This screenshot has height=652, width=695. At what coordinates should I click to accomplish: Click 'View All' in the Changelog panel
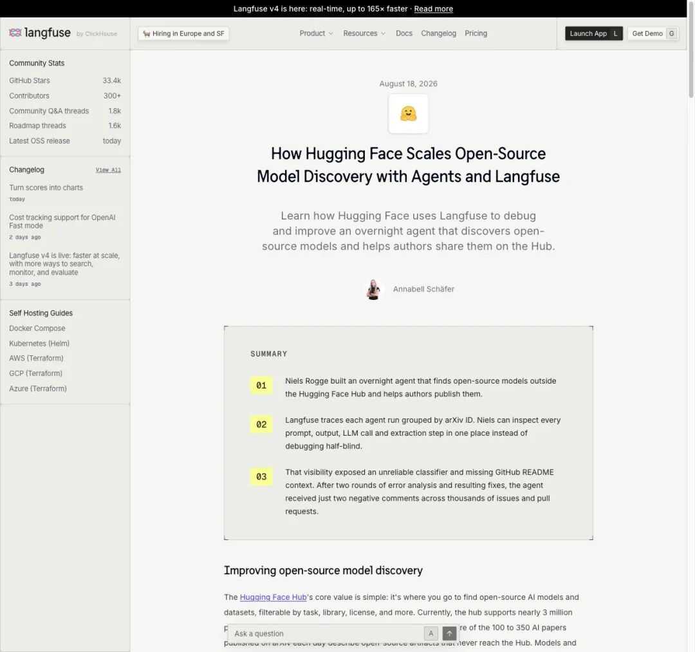tap(108, 170)
